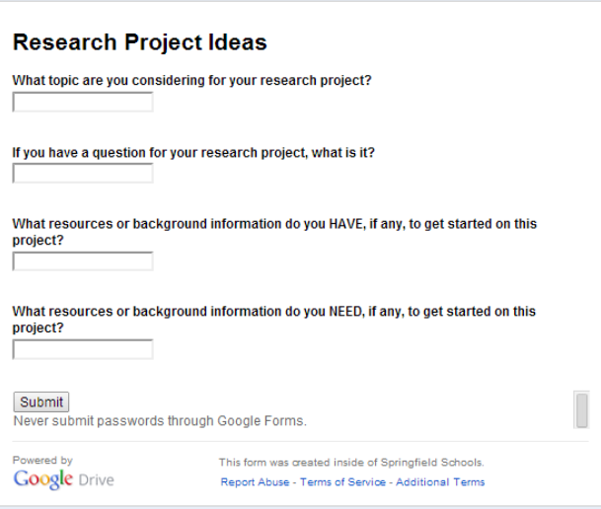Click the Never submit passwords warning text
Screen dimensions: 601x509
[x=160, y=421]
